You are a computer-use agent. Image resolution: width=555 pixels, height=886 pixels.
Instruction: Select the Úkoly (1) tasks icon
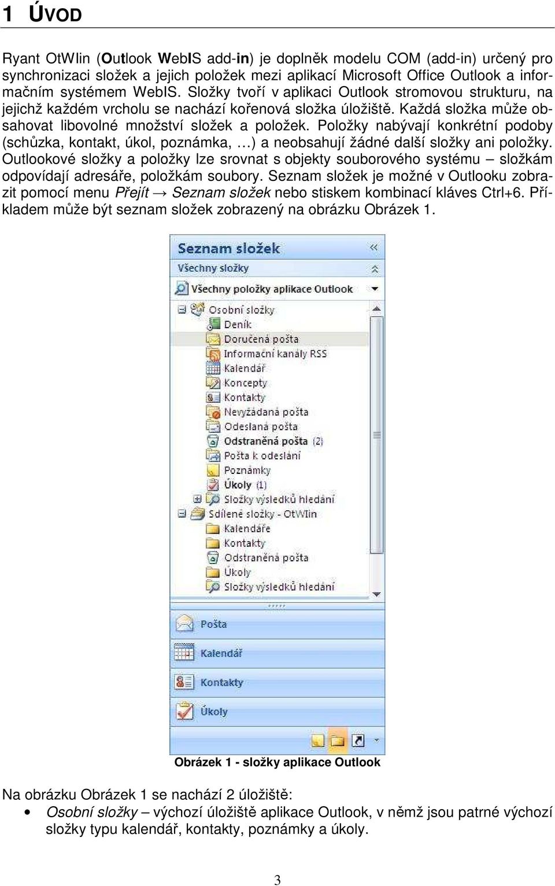click(x=213, y=485)
